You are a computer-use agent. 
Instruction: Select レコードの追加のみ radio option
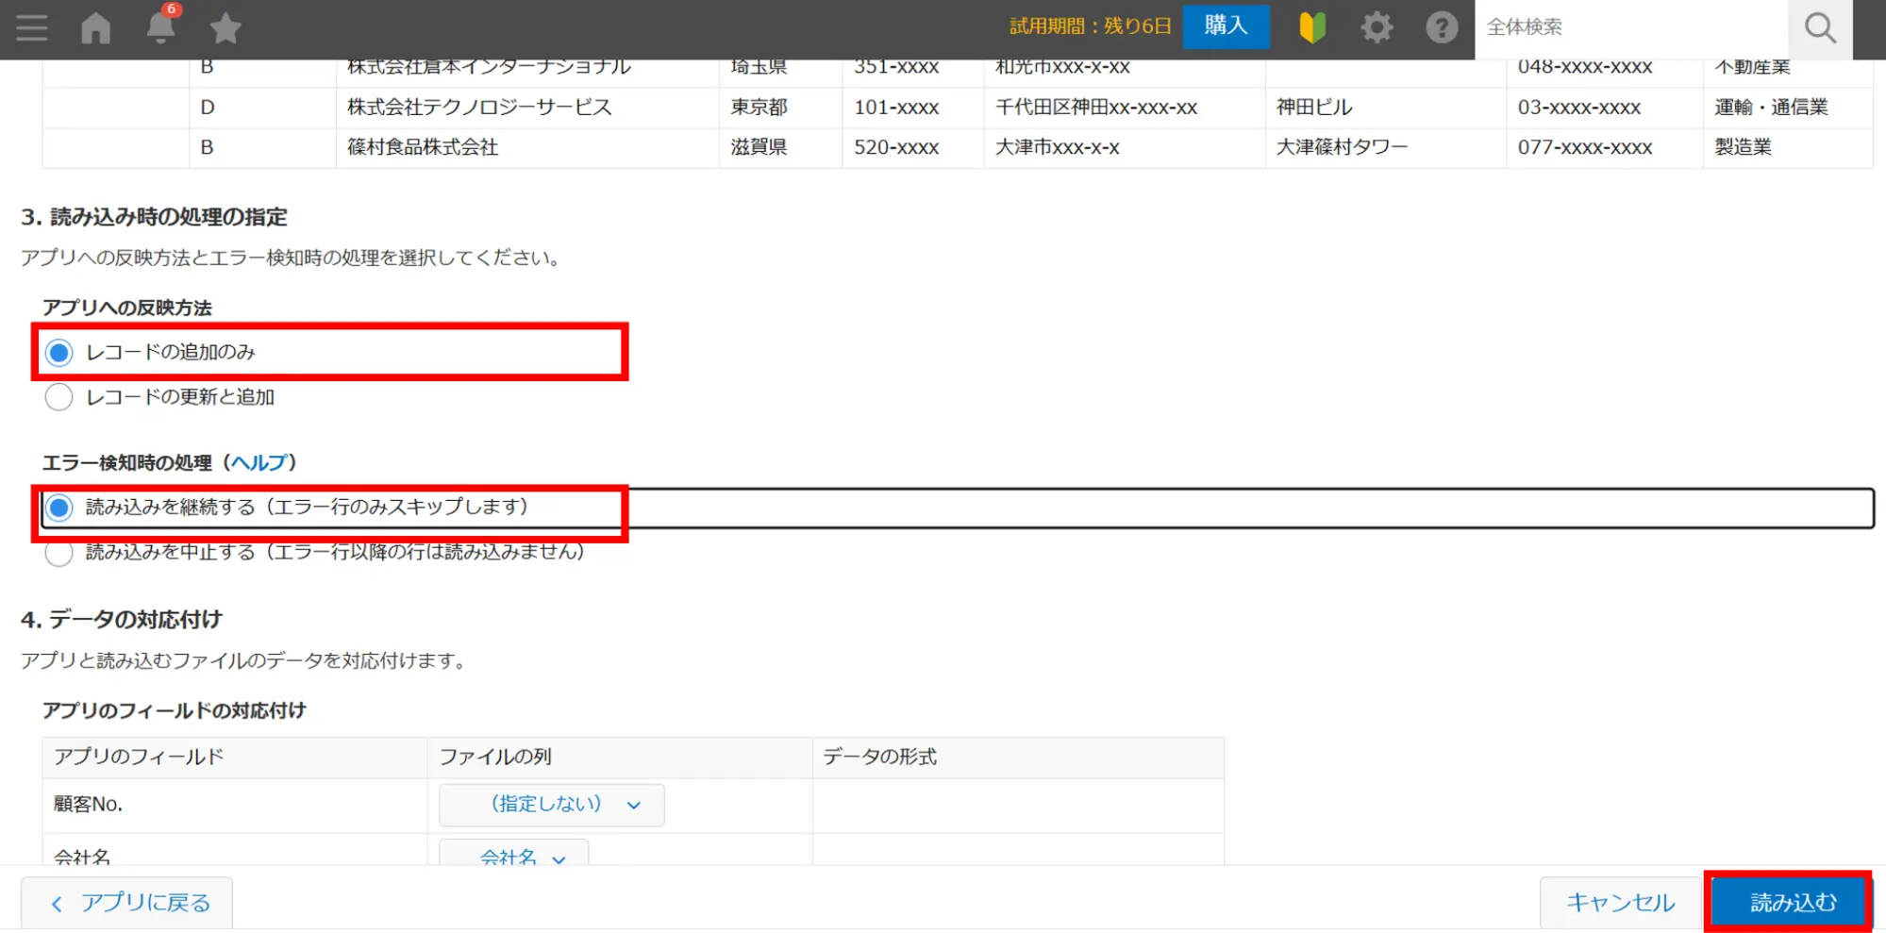coord(59,353)
